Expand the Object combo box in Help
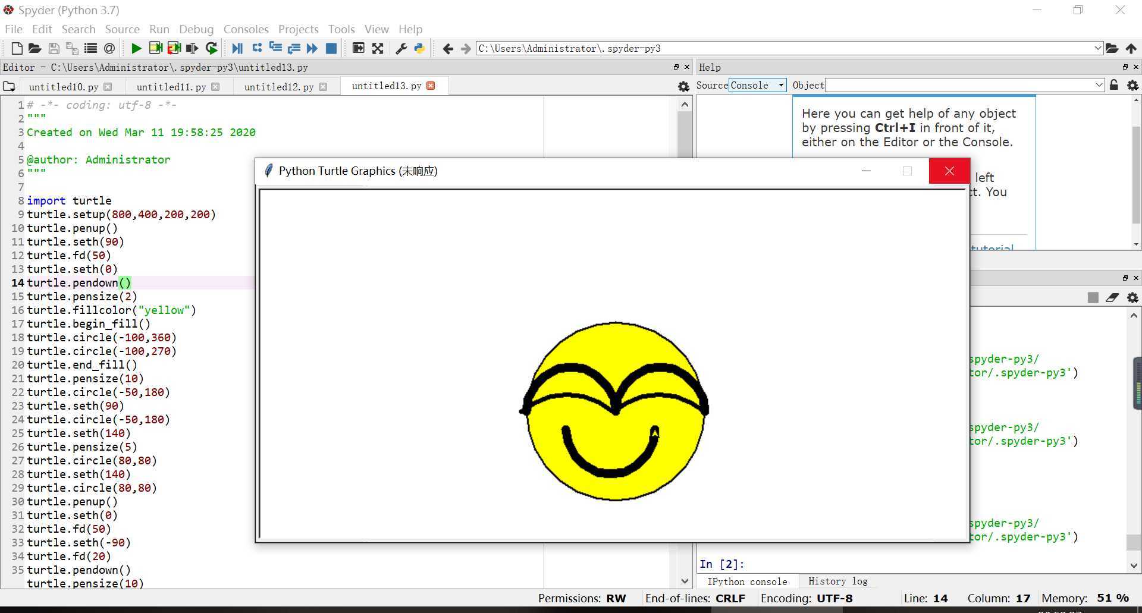 coord(1099,85)
